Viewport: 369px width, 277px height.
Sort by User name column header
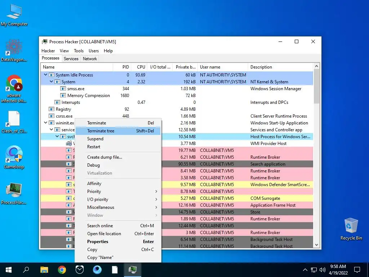[223, 67]
